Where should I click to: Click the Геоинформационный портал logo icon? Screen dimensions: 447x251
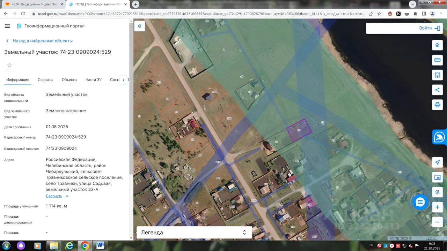pyautogui.click(x=19, y=26)
